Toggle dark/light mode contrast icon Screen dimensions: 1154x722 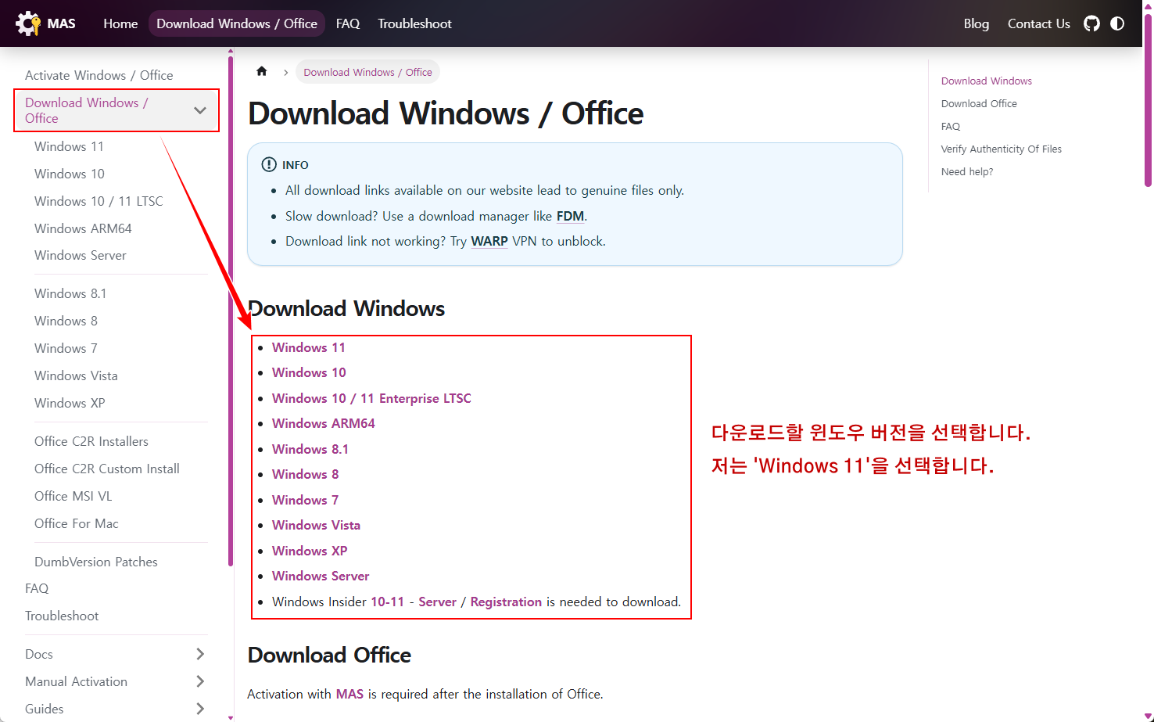click(x=1117, y=23)
